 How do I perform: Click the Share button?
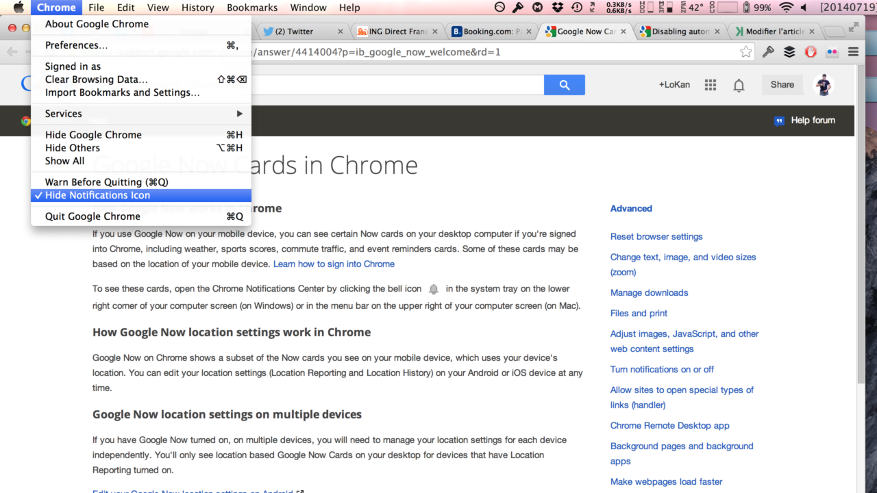[782, 84]
